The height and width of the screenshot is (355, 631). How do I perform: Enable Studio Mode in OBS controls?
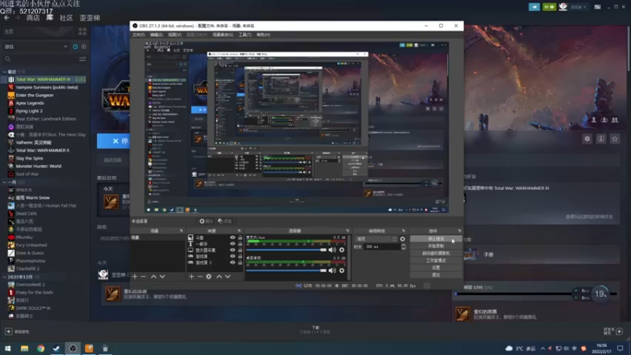tap(436, 260)
